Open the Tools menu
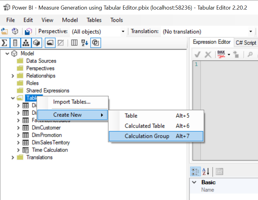Screen dimensions: 258x200 [117, 20]
